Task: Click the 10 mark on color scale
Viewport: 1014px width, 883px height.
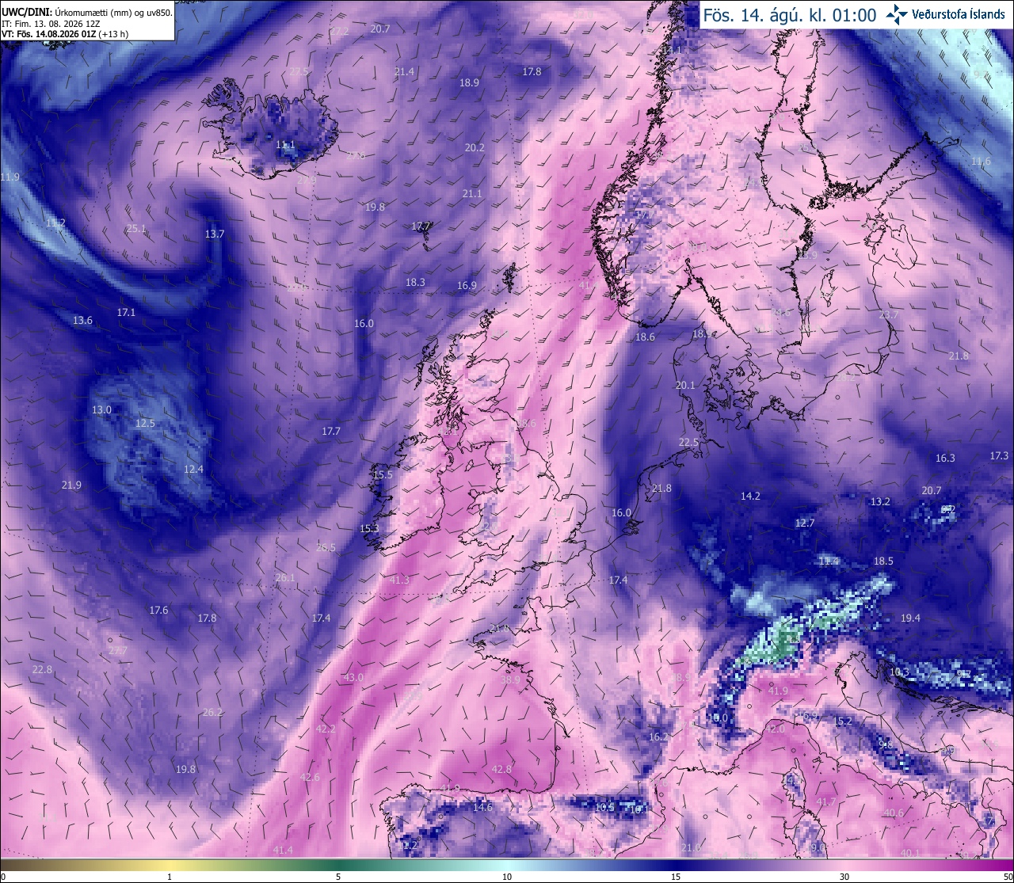Action: (507, 877)
